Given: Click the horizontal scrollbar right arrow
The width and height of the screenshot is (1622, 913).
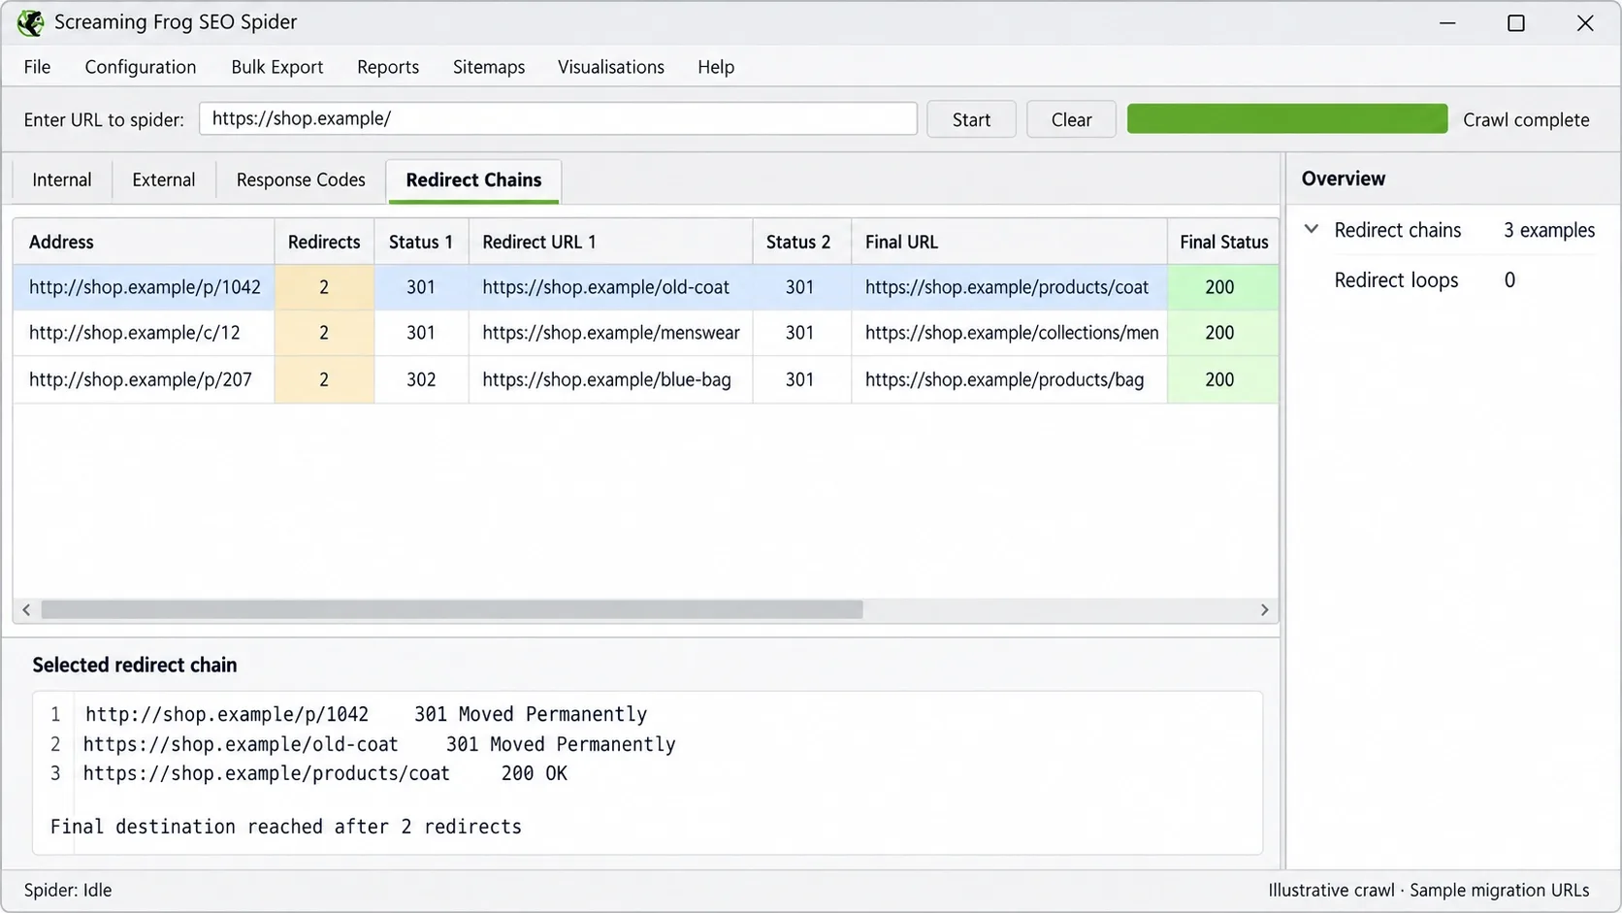Looking at the screenshot, I should pyautogui.click(x=1264, y=609).
